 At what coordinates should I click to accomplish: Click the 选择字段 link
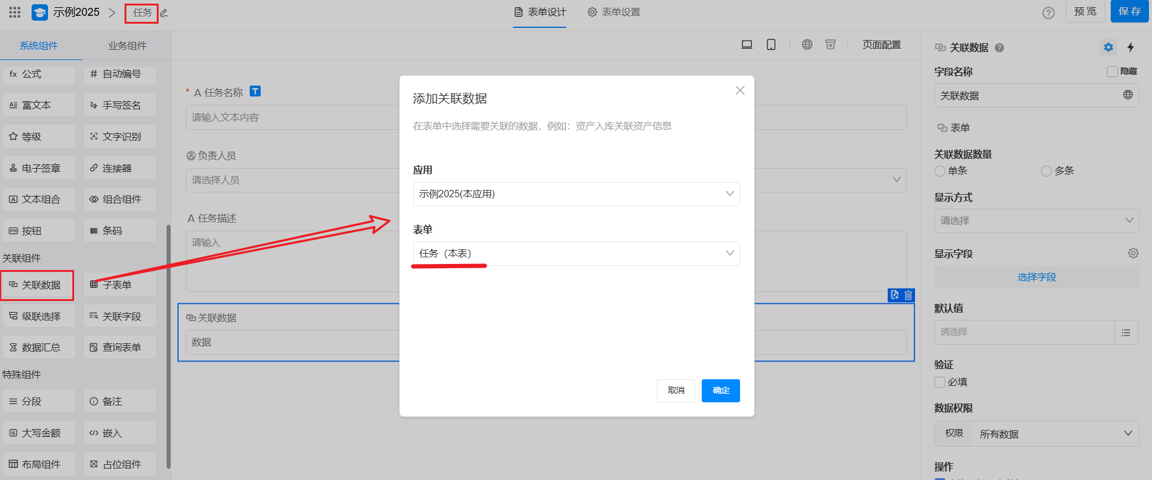coord(1037,277)
